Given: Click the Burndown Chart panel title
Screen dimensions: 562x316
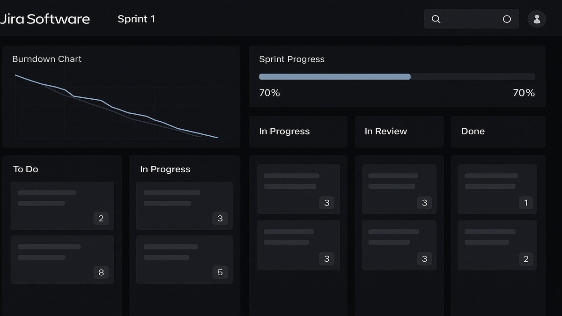Looking at the screenshot, I should pyautogui.click(x=47, y=59).
